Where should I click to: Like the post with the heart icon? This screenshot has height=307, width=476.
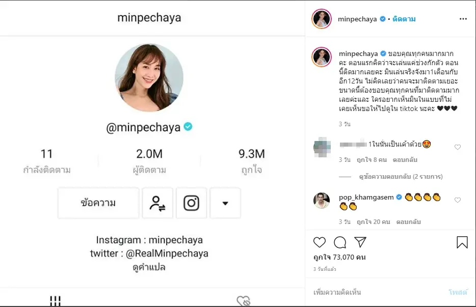click(320, 242)
